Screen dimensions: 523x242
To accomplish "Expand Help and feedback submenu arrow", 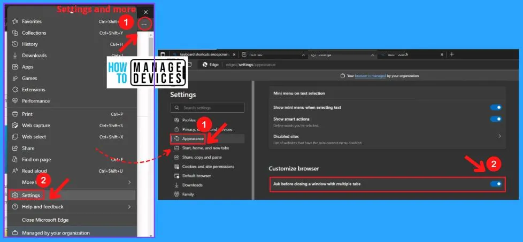I will (x=129, y=207).
